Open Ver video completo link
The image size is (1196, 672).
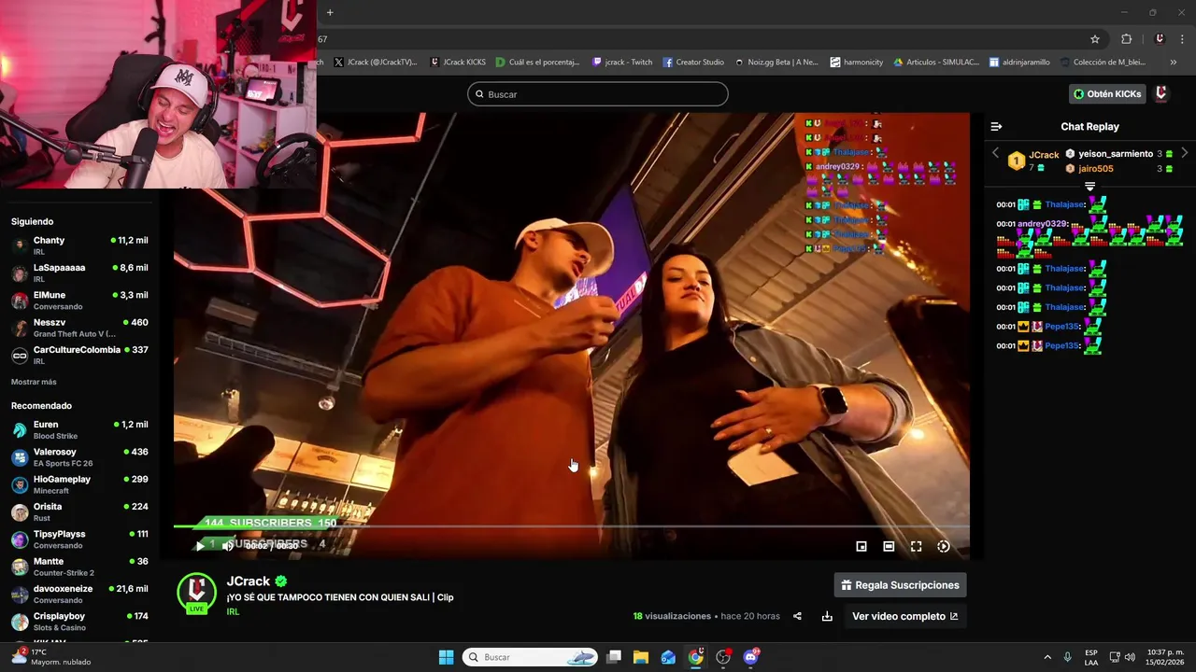coord(904,616)
